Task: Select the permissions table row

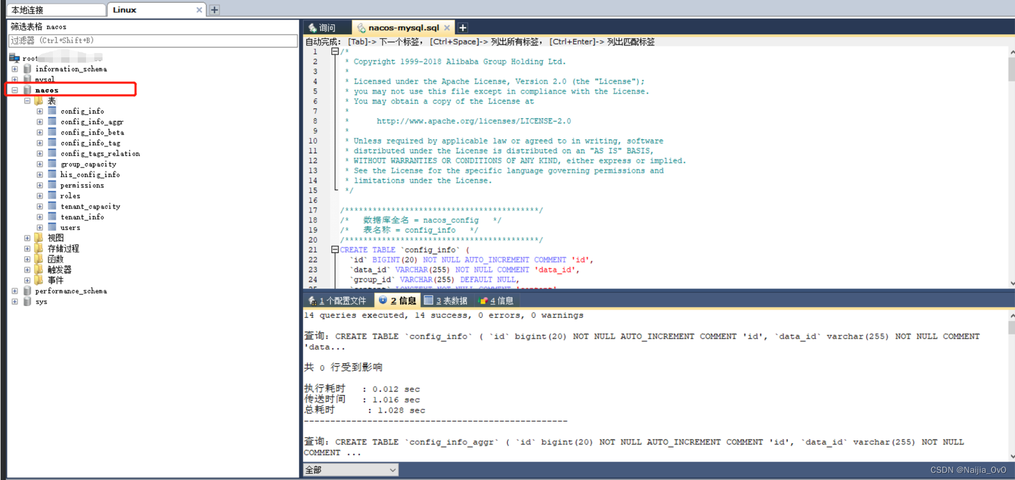Action: click(x=82, y=185)
